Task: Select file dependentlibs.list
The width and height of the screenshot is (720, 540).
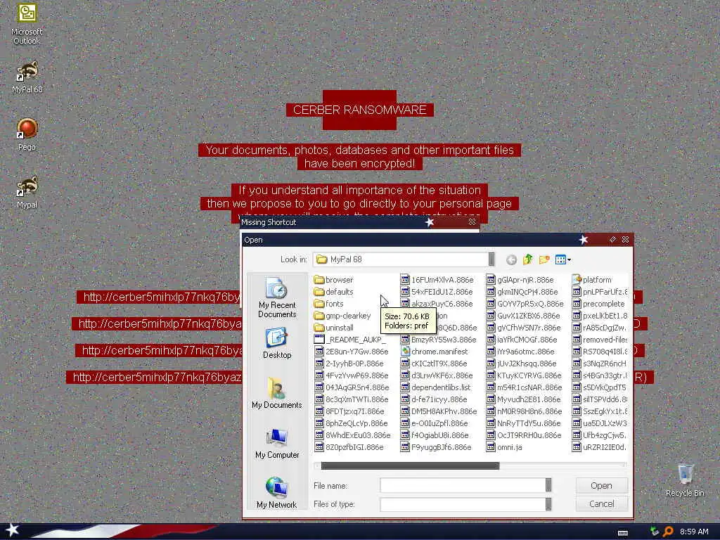Action: click(x=435, y=387)
